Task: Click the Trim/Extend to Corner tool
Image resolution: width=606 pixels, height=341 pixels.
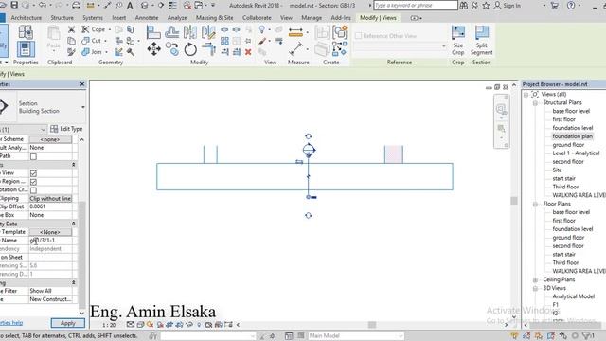Action: (x=208, y=49)
